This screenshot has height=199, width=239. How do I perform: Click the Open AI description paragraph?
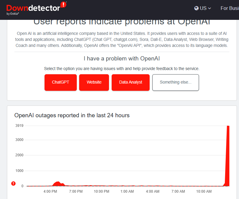[122, 39]
